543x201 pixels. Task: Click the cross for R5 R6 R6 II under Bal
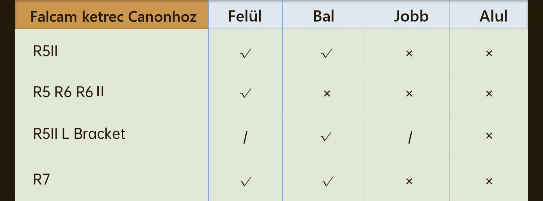(x=327, y=94)
